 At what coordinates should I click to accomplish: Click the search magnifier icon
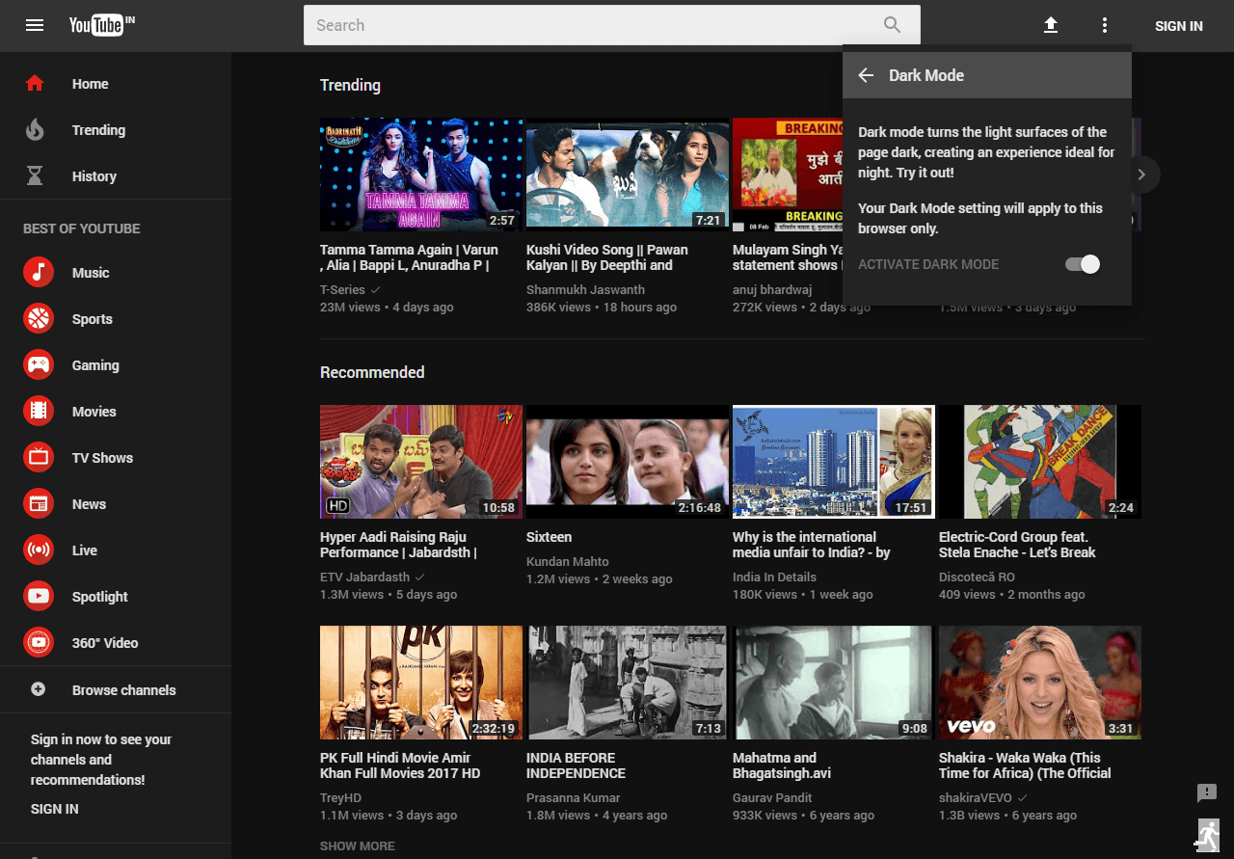892,25
